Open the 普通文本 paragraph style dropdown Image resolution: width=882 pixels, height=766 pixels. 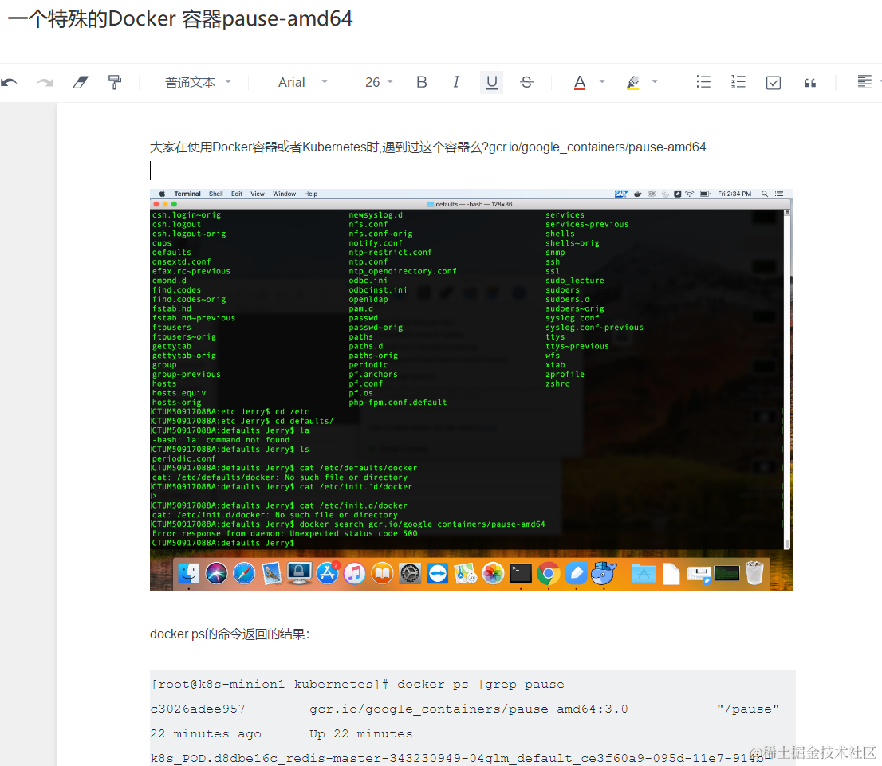(198, 82)
